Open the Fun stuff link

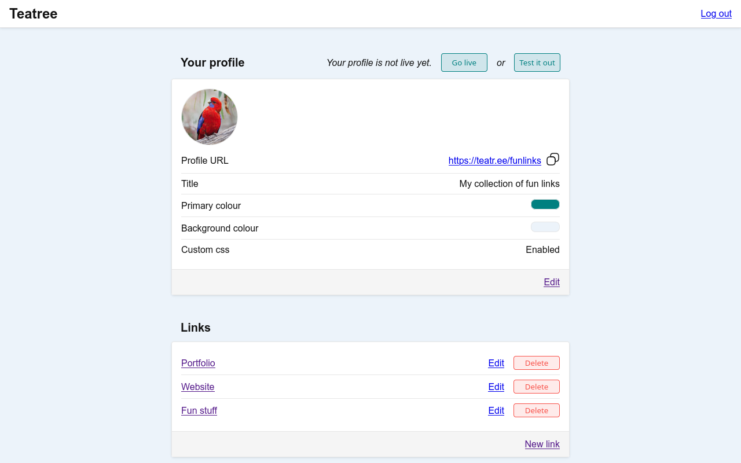tap(199, 410)
